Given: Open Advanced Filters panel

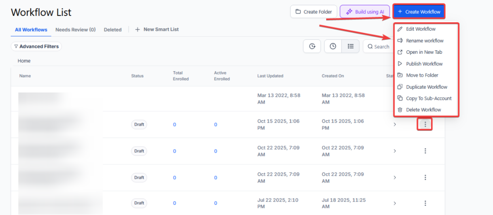Looking at the screenshot, I should 36,47.
